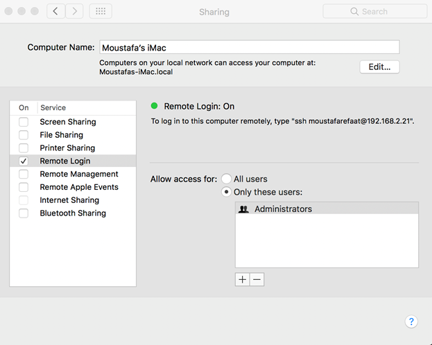432x345 pixels.
Task: Open the help question mark button
Action: click(x=411, y=321)
